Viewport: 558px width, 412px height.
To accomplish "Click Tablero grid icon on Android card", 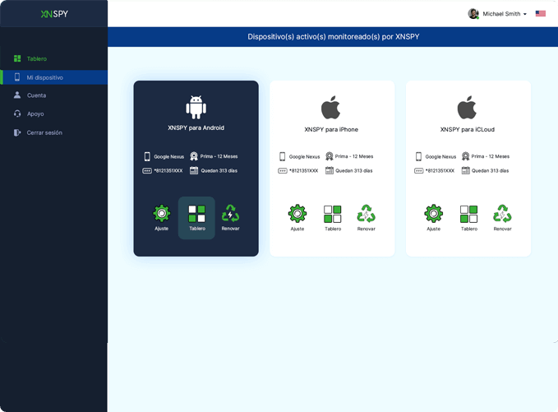I will click(196, 214).
